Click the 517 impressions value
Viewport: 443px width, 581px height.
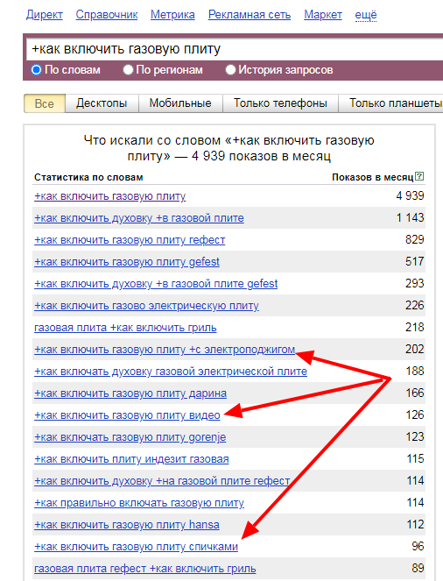tap(414, 261)
